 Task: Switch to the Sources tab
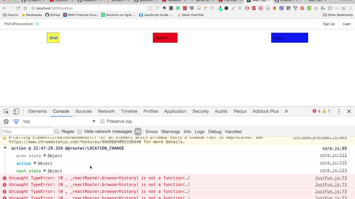coord(83,111)
